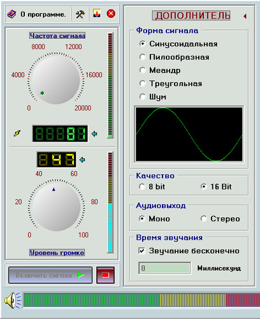
Task: Select Меандр waveform option
Action: [x=160, y=70]
